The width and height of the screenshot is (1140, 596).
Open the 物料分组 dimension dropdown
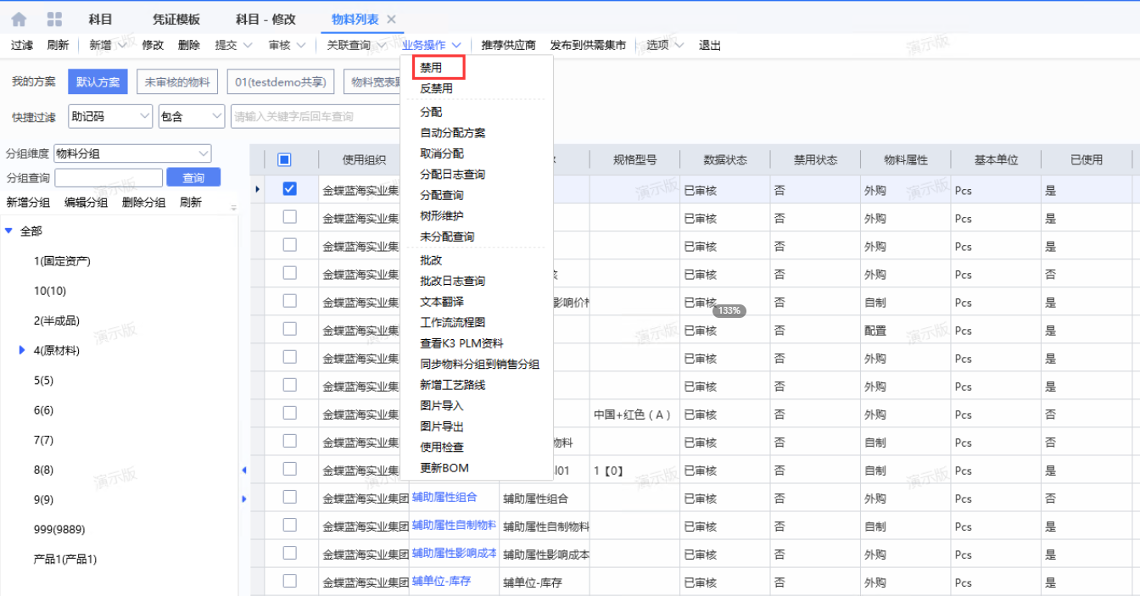132,153
